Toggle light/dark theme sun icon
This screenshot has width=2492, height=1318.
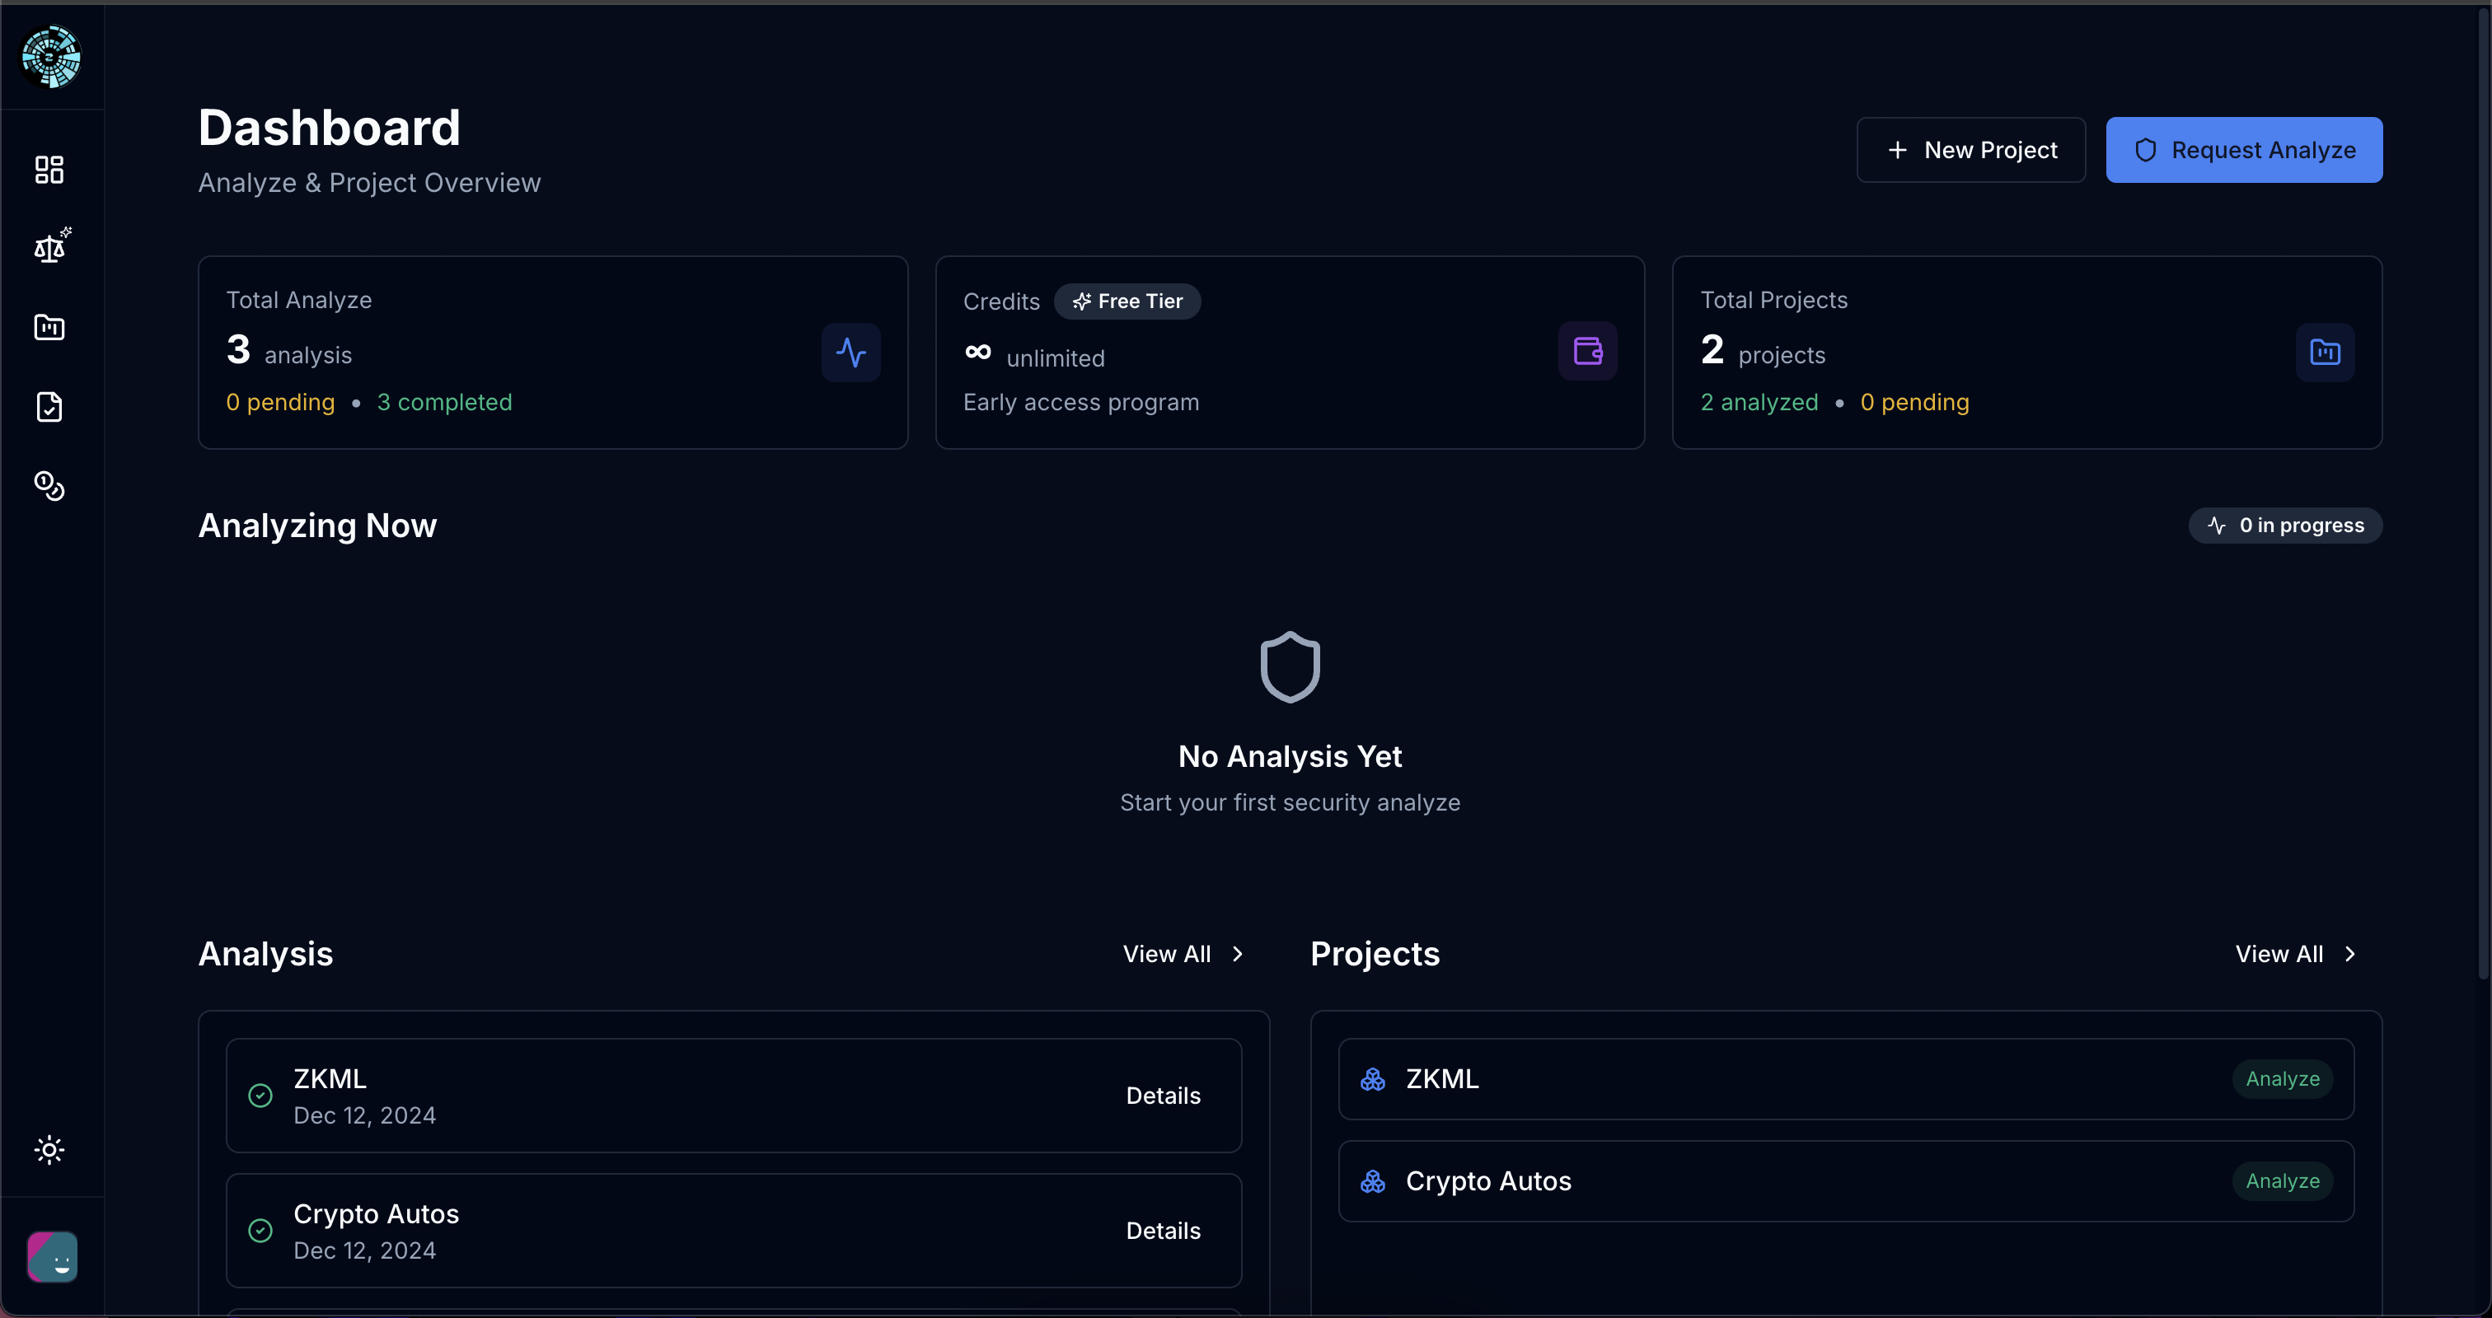tap(49, 1150)
